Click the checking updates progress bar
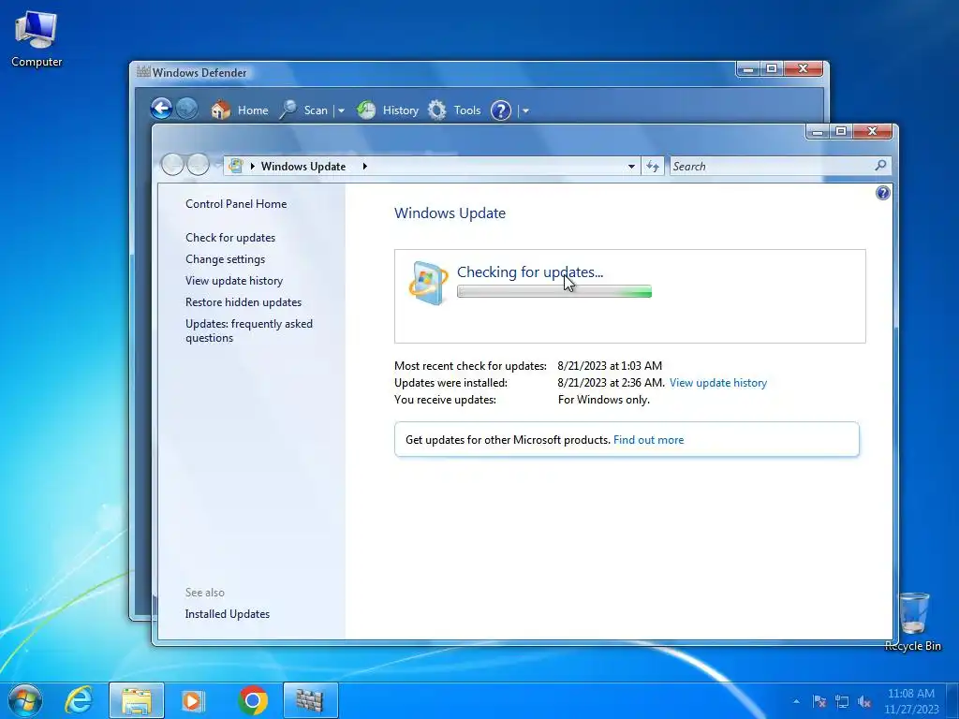Screen dimensions: 959x719 click(554, 292)
